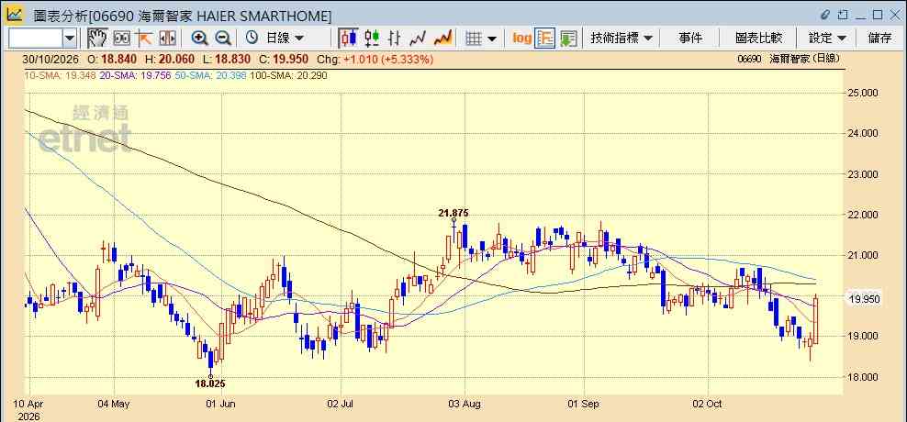Switch to the OHLC bar chart type
907x422 pixels.
coord(395,39)
